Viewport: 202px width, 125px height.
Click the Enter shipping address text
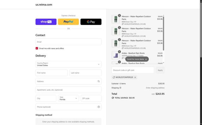[155, 88]
